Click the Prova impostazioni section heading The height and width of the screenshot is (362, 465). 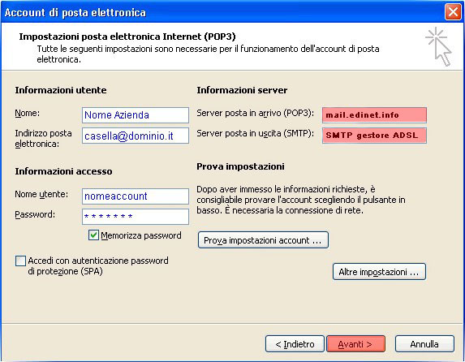240,166
